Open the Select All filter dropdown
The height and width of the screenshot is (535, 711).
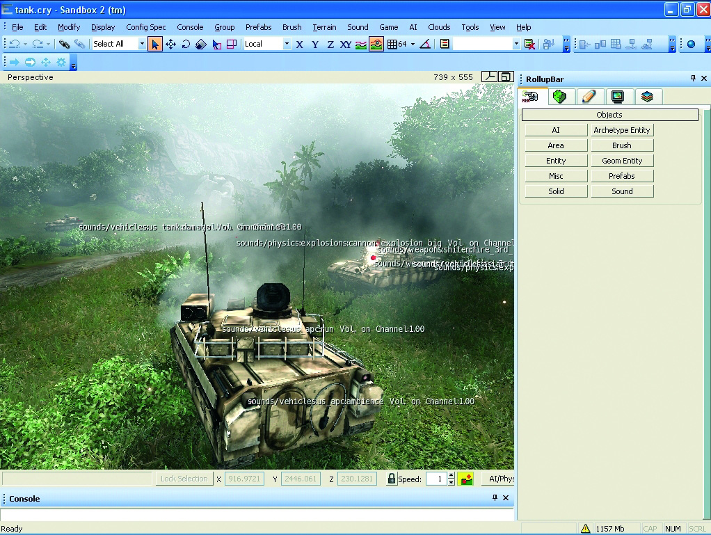(x=142, y=44)
